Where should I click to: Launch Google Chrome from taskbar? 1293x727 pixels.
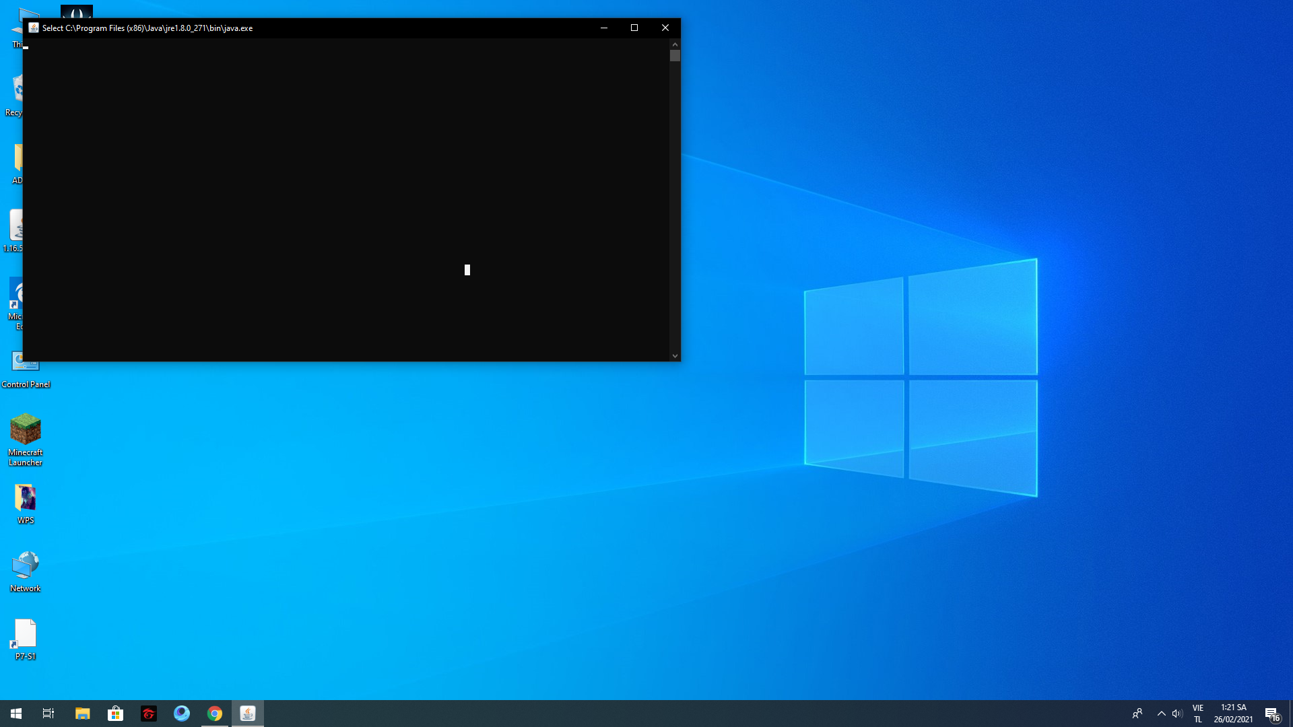click(x=215, y=714)
